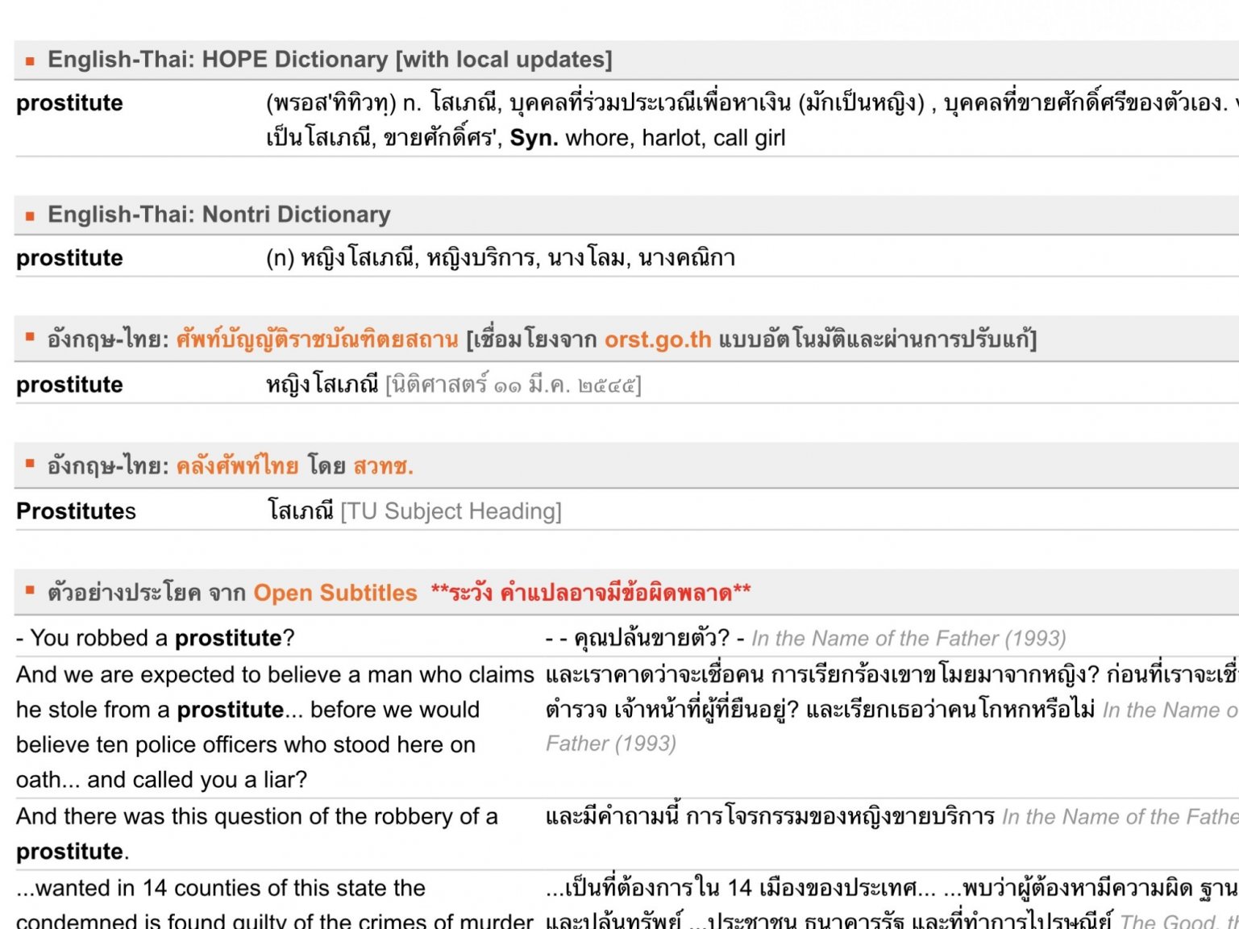Click the [TU Subject Heading] tag
Screen dimensions: 1239x929
(451, 511)
